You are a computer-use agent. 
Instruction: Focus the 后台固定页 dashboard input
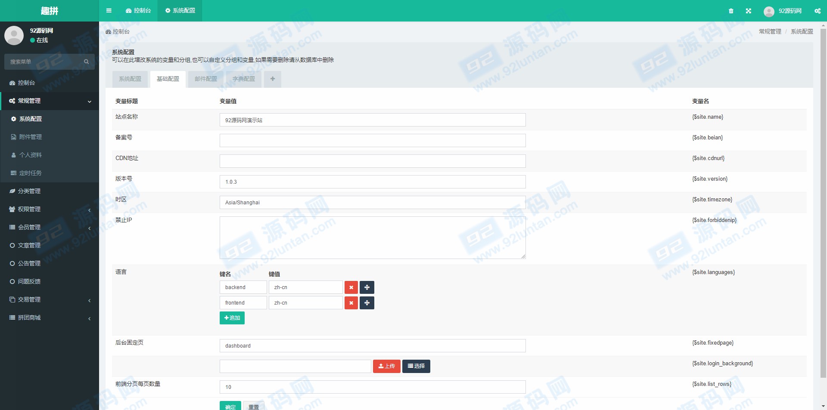pos(373,346)
